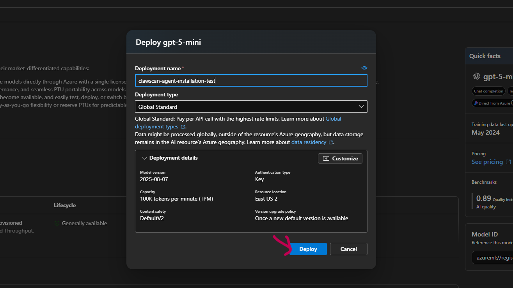Click the 0.89 quality score
The image size is (513, 288).
(484, 198)
